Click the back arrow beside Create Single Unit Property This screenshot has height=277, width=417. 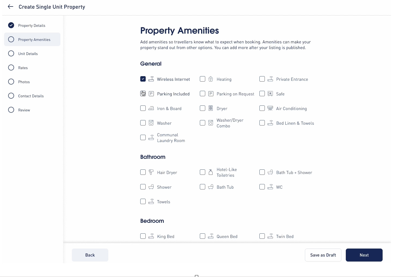pos(11,7)
